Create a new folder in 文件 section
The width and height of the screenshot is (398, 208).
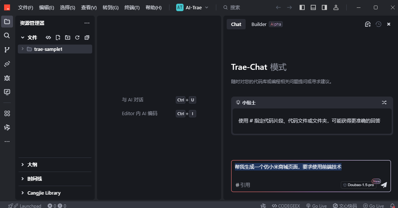coord(68,38)
